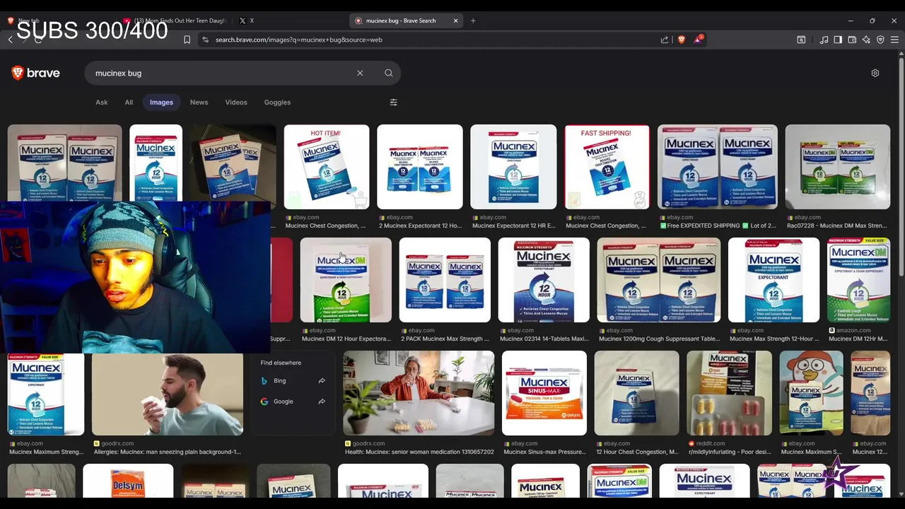Select the News search category

(x=199, y=103)
